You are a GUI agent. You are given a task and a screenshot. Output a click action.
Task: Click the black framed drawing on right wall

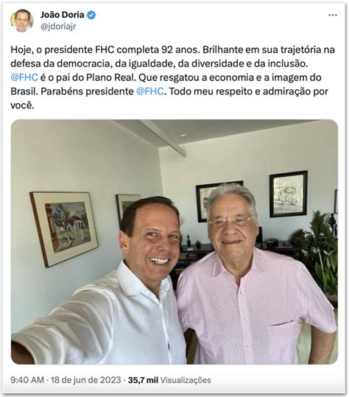click(289, 194)
